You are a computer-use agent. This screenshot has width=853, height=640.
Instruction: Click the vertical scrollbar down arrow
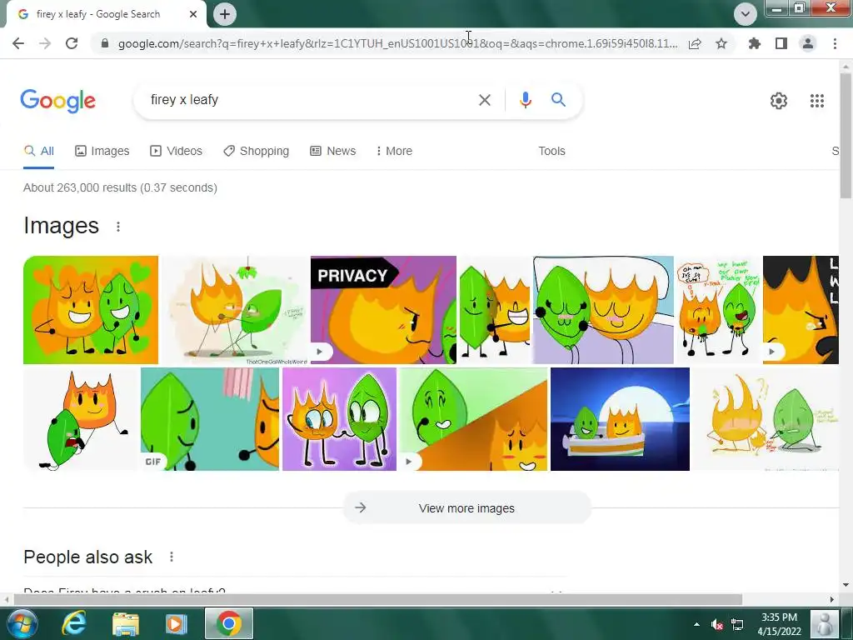pyautogui.click(x=846, y=585)
